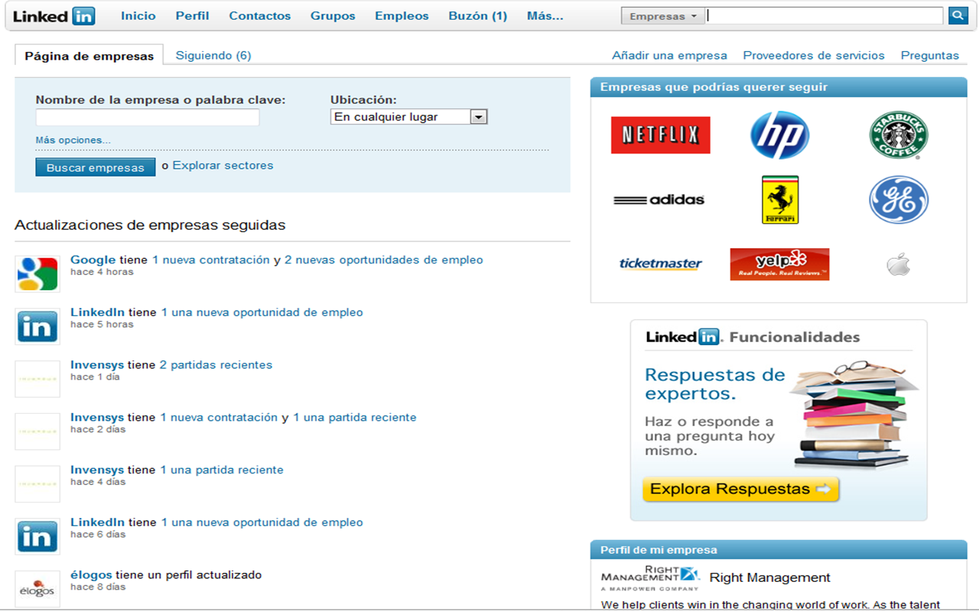Click the 'Buscar empresas' button

(96, 167)
